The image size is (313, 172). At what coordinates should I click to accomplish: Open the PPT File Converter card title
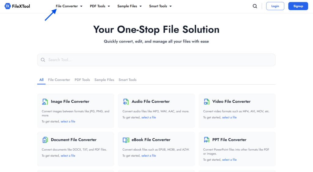229,140
